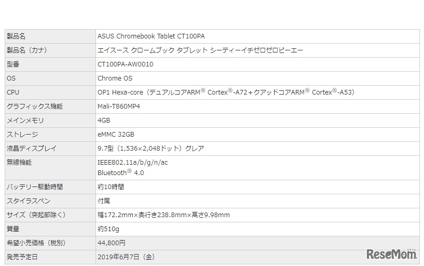Select the CT100PA-AW0010 model number
Image resolution: width=424 pixels, height=266 pixels.
[x=125, y=64]
